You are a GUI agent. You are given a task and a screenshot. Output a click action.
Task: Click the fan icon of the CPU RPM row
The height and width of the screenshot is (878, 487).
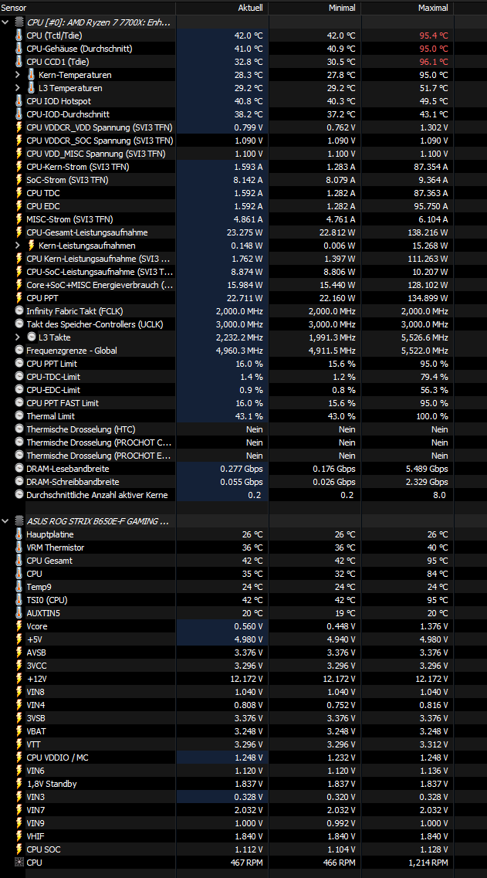coord(19,863)
